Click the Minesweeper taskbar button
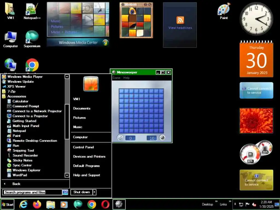This screenshot has height=210, width=280. coord(119,204)
